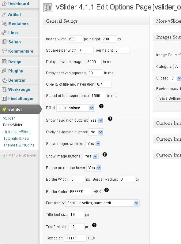181x244 pixels.
Task: Click the Opacity of title field
Action: (104, 84)
